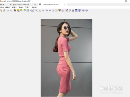This screenshot has width=130, height=97.
Task: Click the icon left of the fullscreen button
Action: tap(63, 10)
